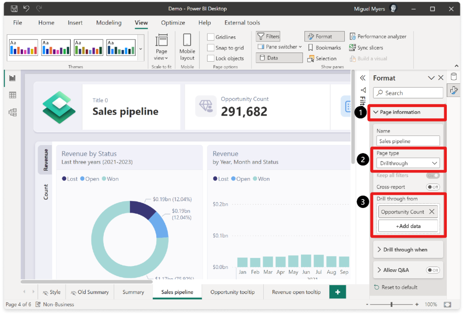Switch to the Summary page tab
The image size is (464, 315).
click(x=133, y=292)
